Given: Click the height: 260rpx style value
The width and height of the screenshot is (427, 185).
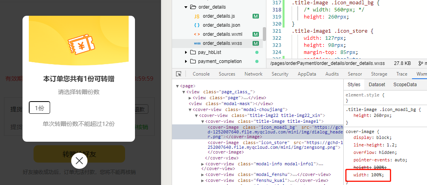Looking at the screenshot, I should coord(373,115).
